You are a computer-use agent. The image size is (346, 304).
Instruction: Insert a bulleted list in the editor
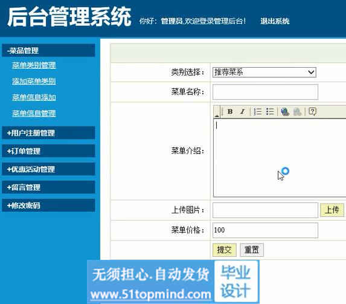point(270,112)
